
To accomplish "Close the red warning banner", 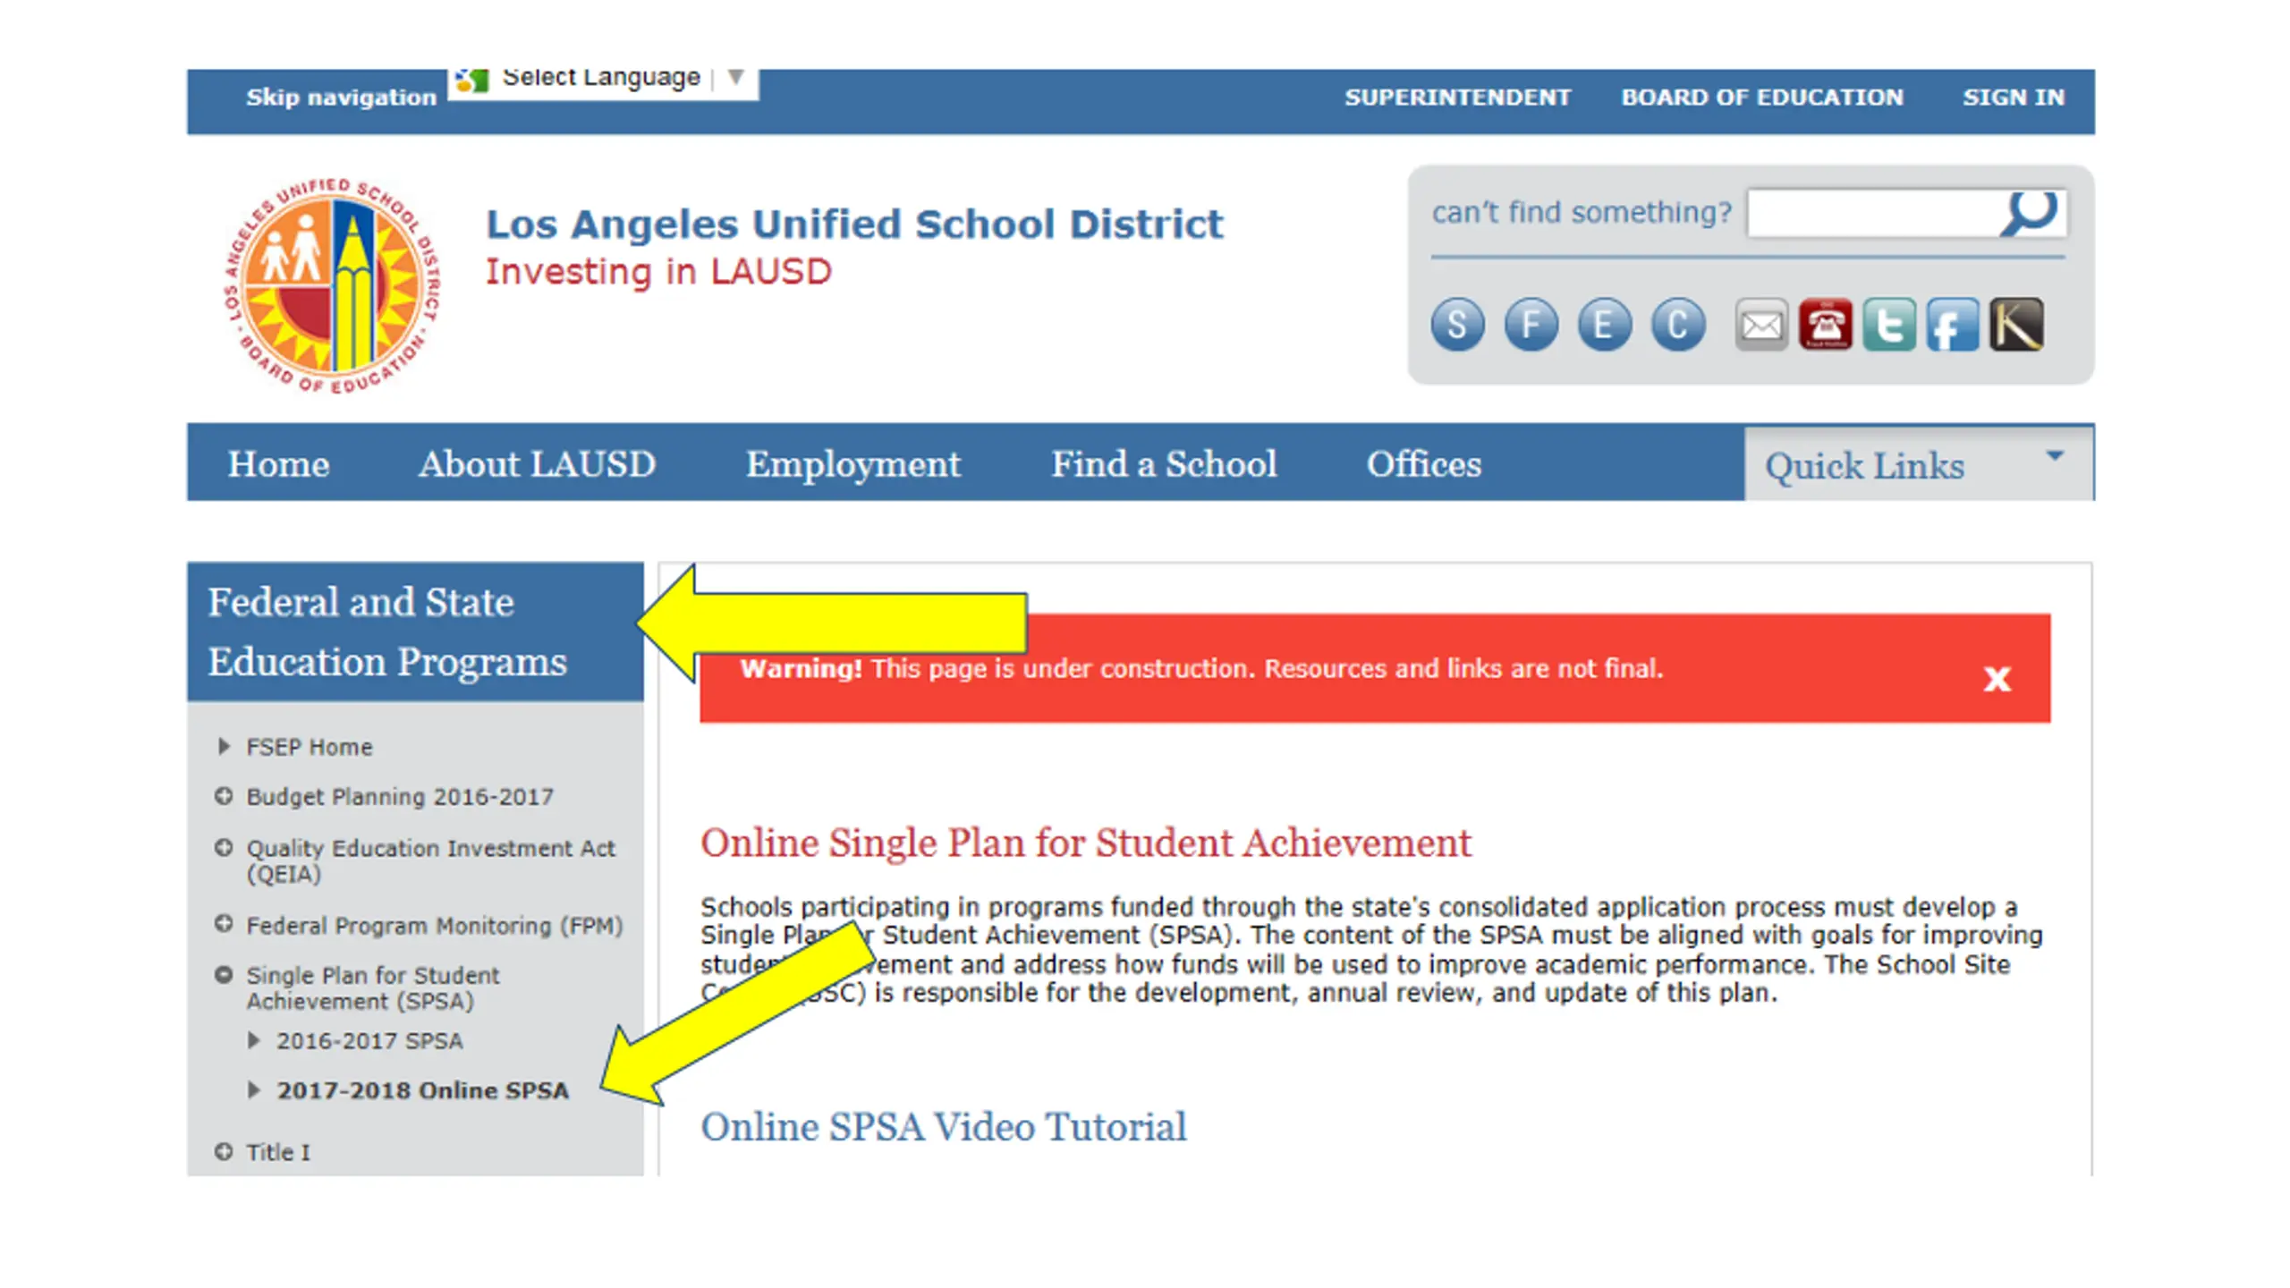I will pos(1997,679).
